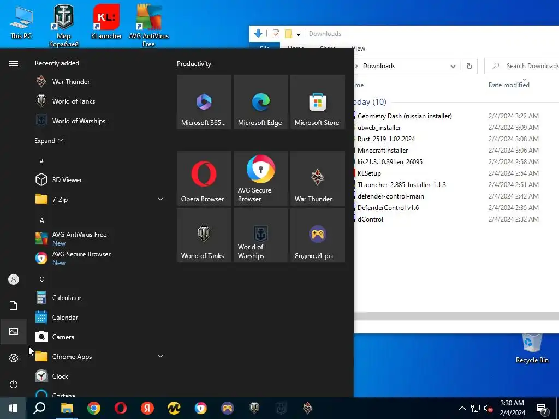559x419 pixels.
Task: Open File Explorer from the taskbar
Action: [x=67, y=408]
